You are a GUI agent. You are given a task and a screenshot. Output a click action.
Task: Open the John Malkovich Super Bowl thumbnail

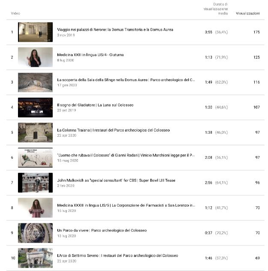[35, 183]
